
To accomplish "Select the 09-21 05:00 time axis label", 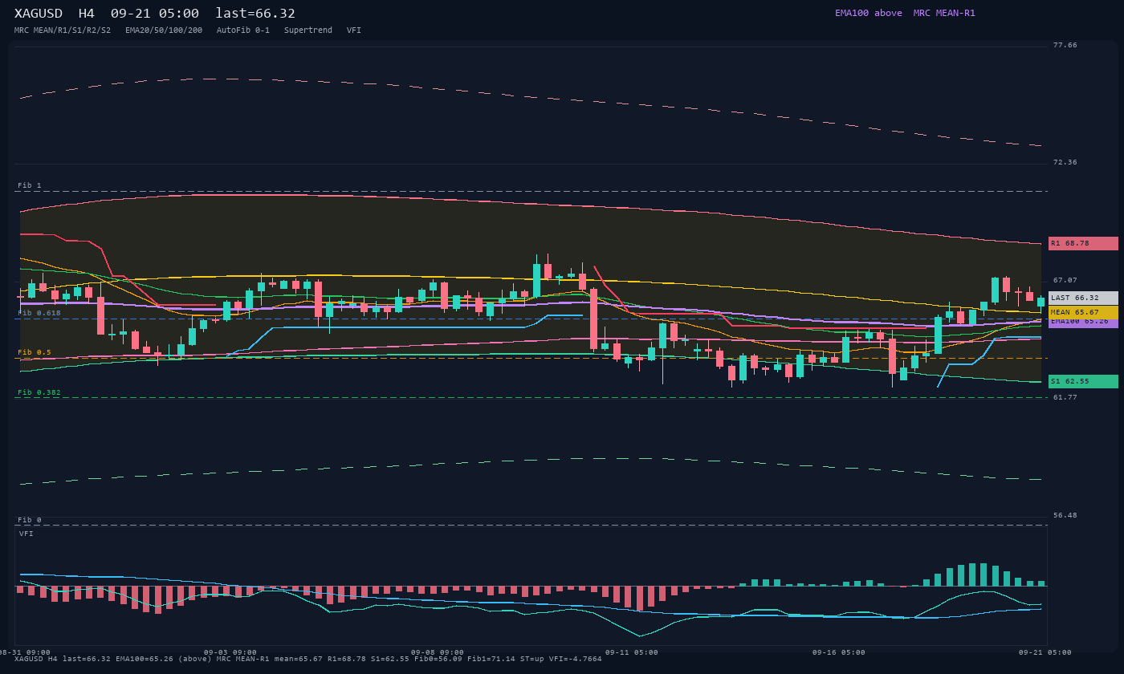I will [1045, 652].
